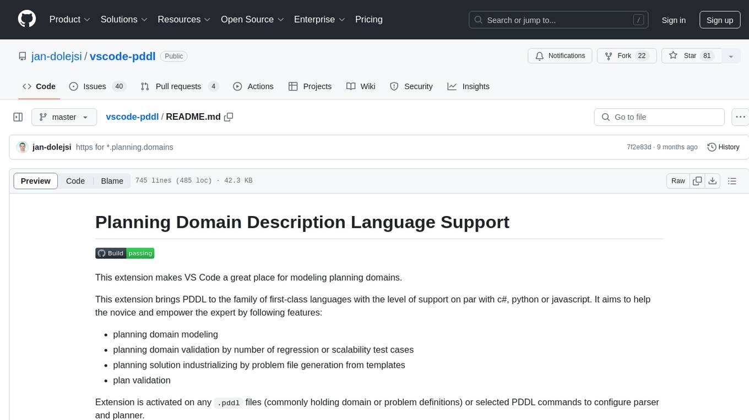Screen dimensions: 749x420
Task: Switch to the Pull requests tab
Action: tap(180, 86)
